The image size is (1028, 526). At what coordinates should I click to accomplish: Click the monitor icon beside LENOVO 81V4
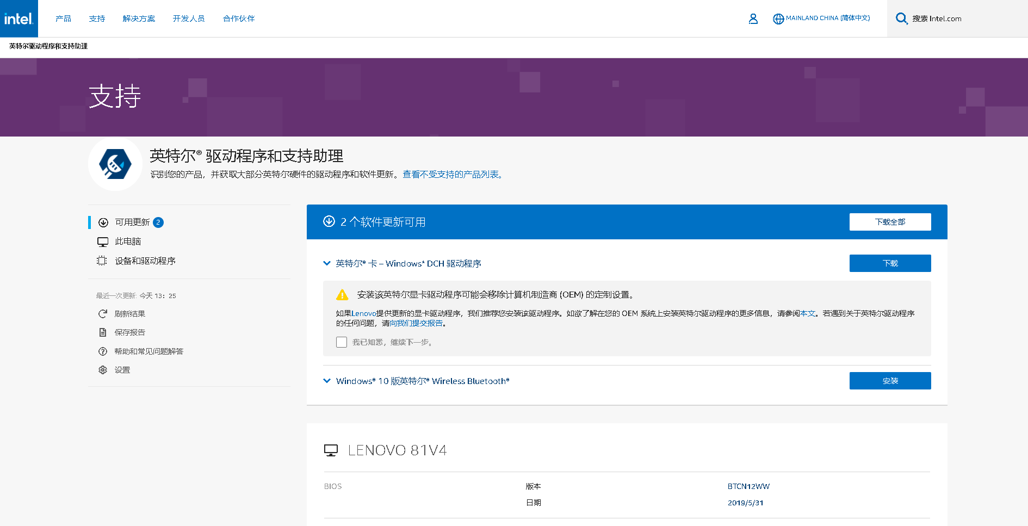331,450
